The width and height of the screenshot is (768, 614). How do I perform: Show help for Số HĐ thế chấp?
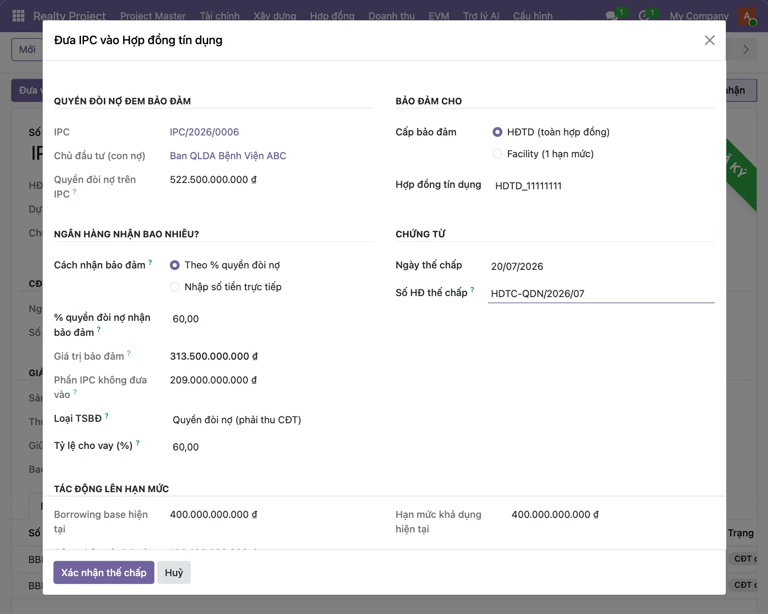[472, 290]
